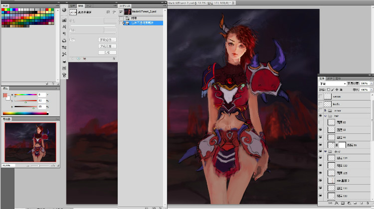Screen dimensions: 374x209
Task: Hide layer with mask thumbnail eye icon
Action: pos(320,145)
